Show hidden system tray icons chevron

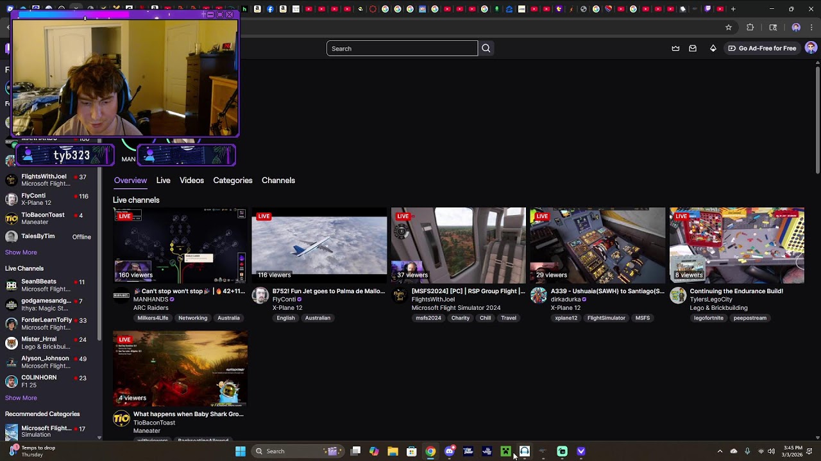coord(720,451)
